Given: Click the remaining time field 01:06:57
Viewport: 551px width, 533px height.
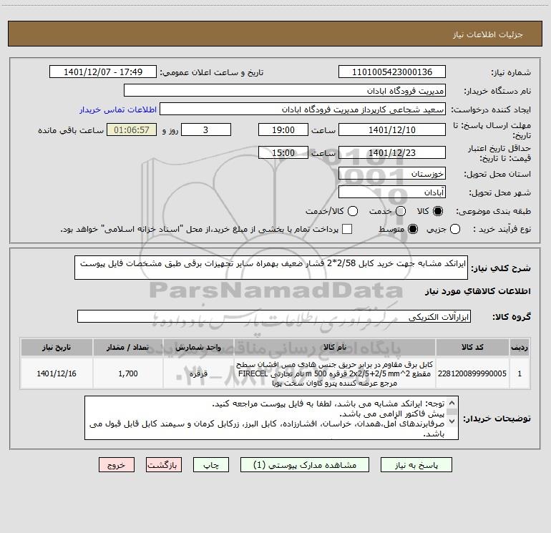Looking at the screenshot, I should point(132,129).
